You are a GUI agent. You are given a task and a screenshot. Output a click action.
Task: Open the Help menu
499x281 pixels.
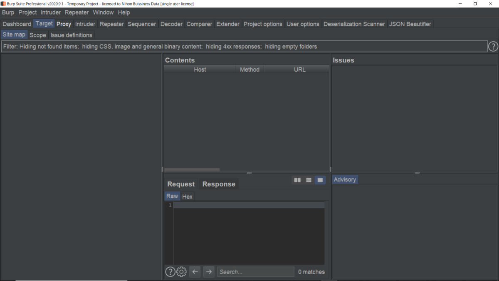(124, 12)
